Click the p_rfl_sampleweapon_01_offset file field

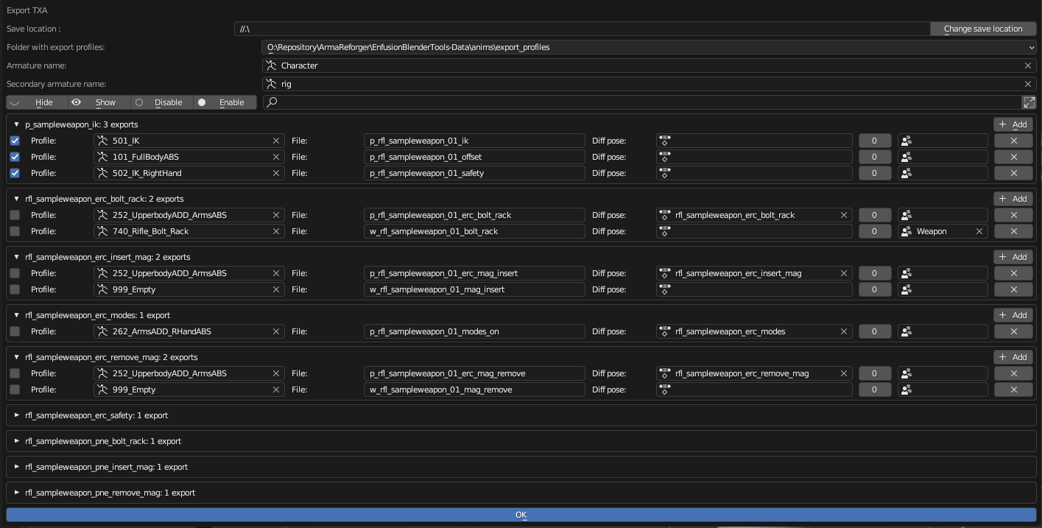click(x=474, y=157)
